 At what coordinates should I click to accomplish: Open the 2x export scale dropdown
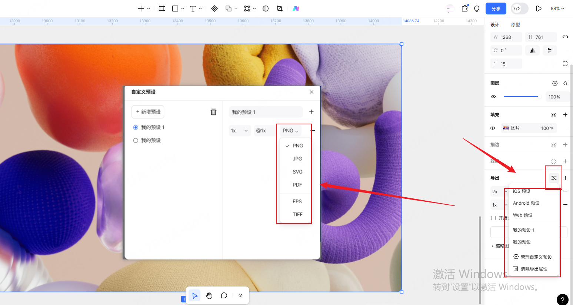pos(499,191)
